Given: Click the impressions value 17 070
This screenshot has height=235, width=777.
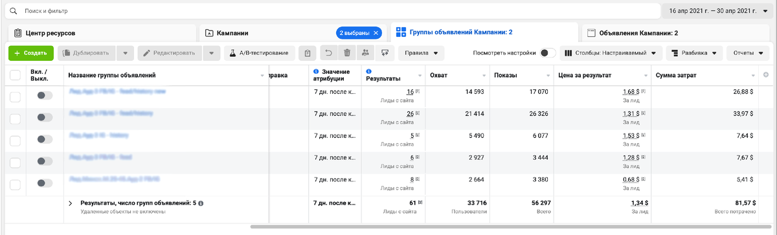Looking at the screenshot, I should (x=539, y=93).
